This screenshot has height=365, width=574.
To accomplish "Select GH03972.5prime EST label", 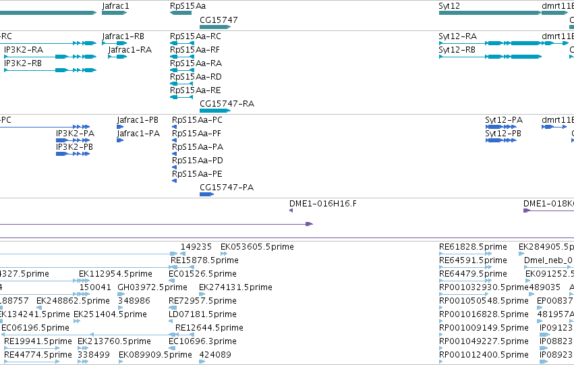I will [152, 288].
